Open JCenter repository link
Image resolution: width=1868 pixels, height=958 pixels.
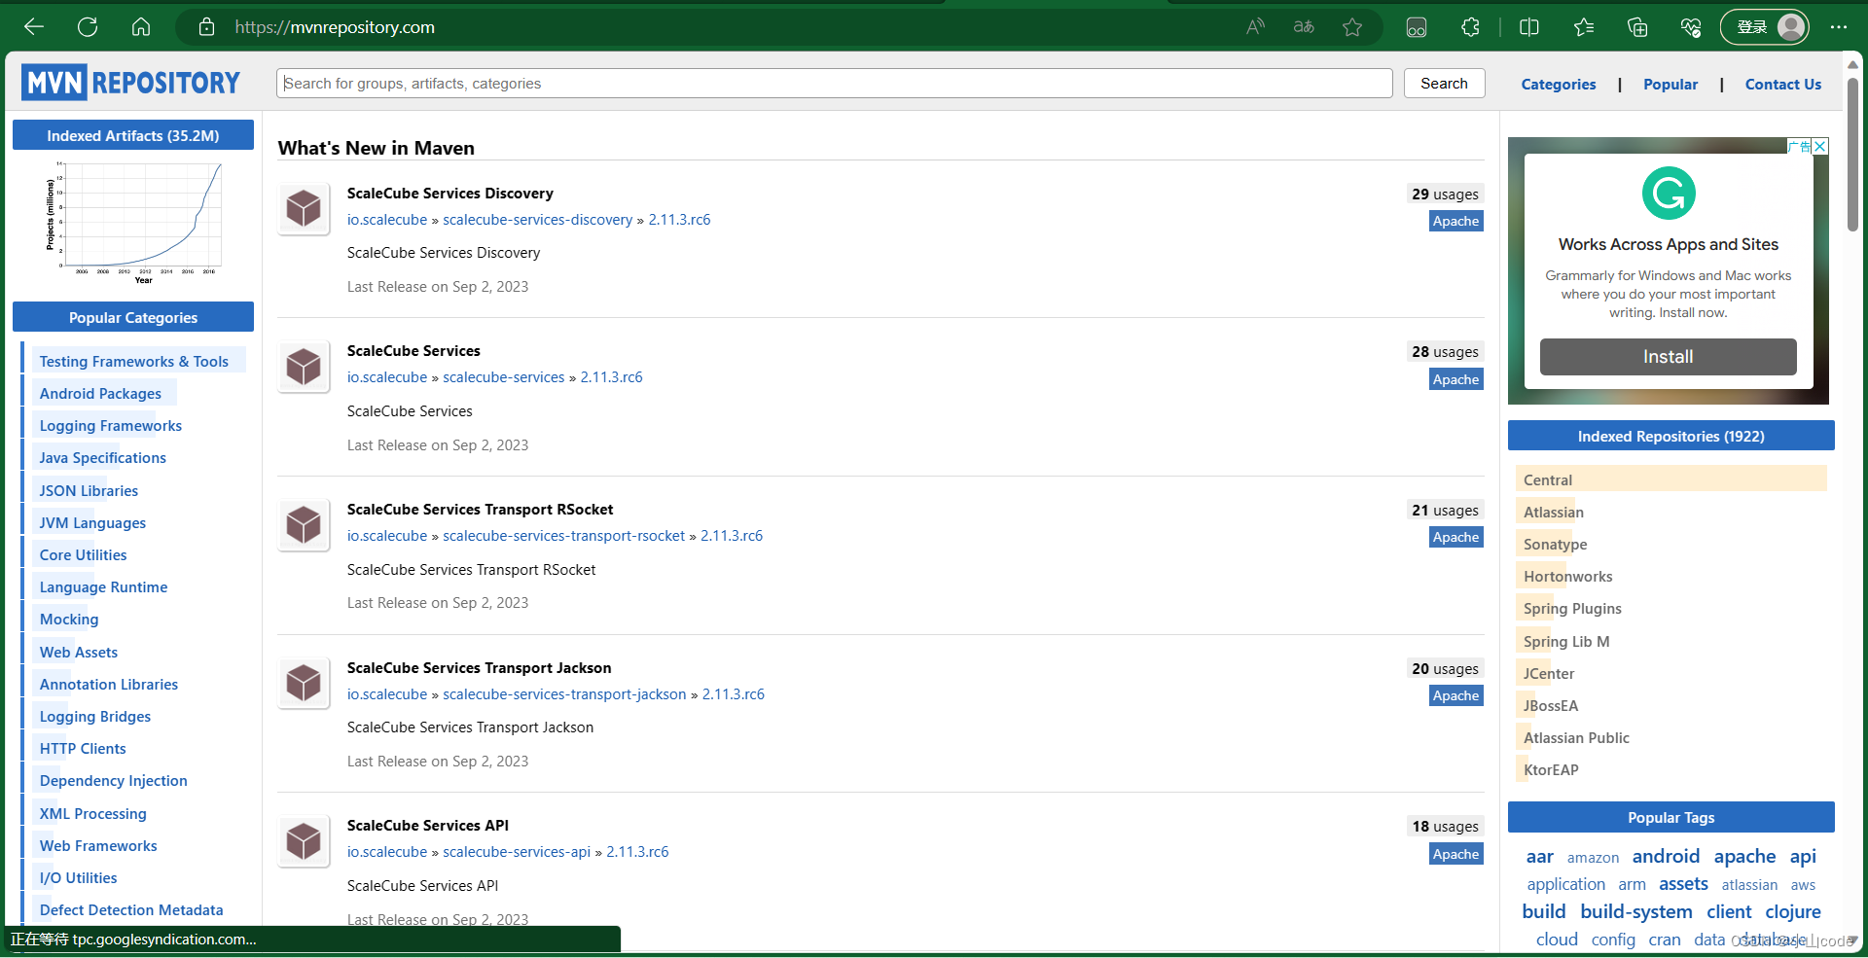(1548, 673)
